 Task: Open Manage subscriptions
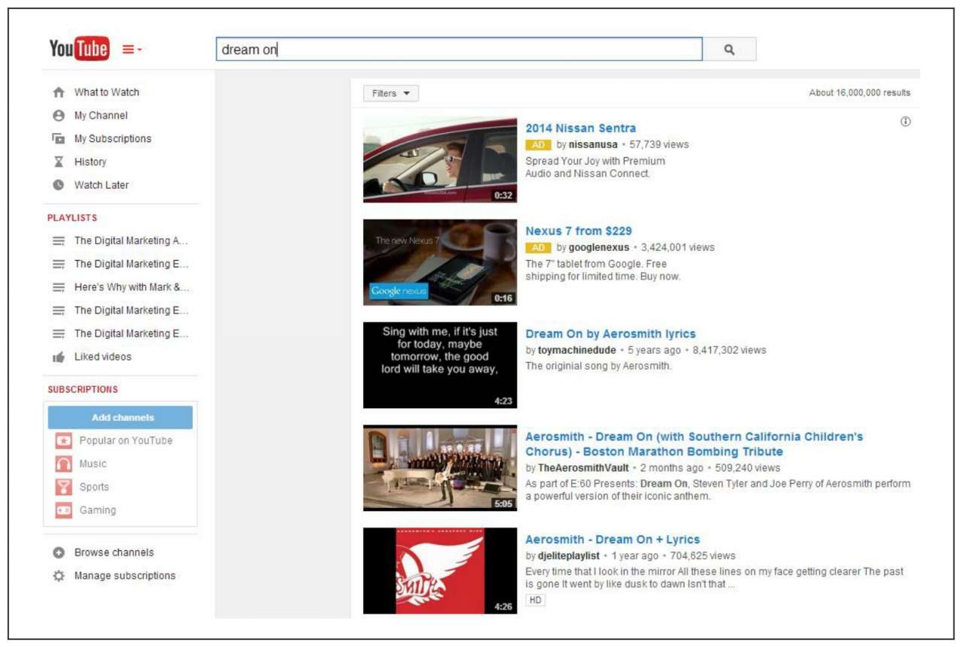pos(125,576)
